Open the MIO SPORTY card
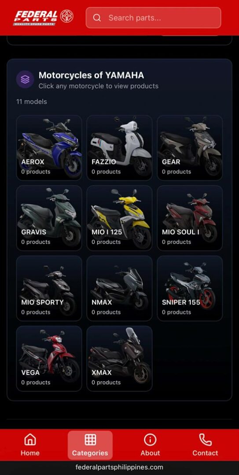 49,289
